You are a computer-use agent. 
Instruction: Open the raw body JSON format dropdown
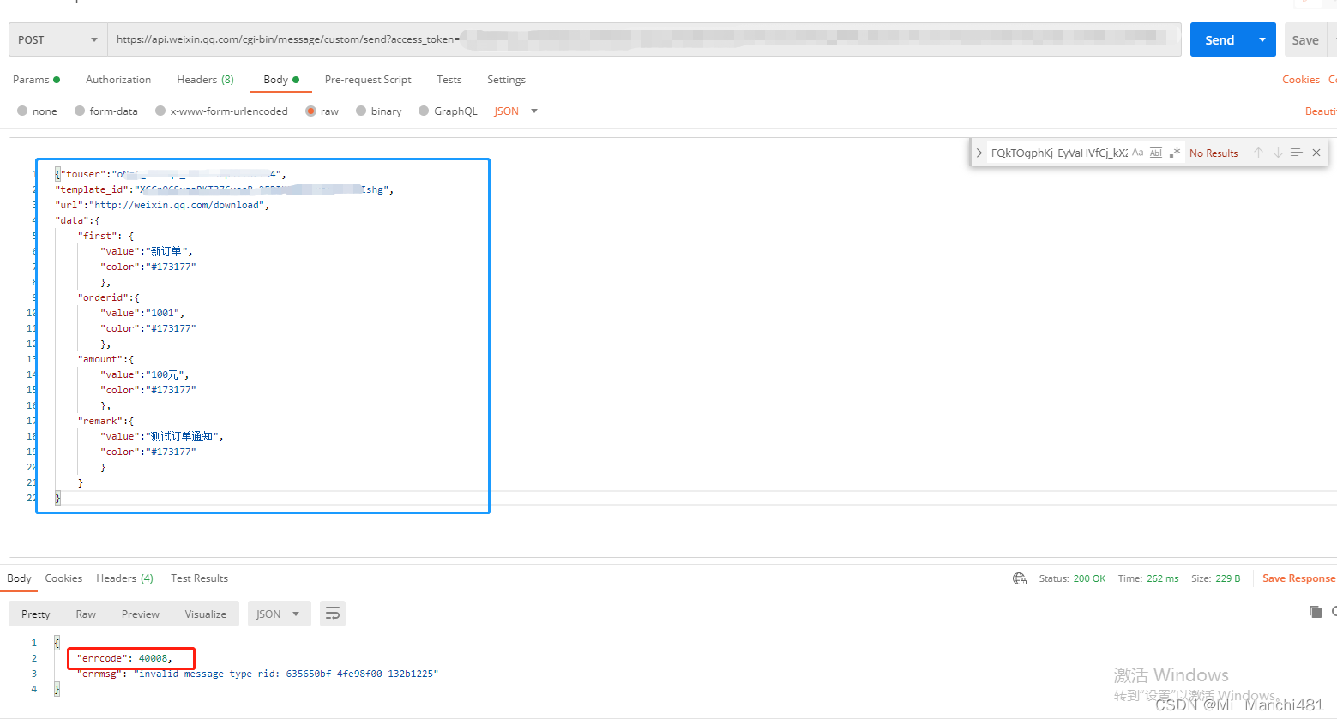point(516,111)
